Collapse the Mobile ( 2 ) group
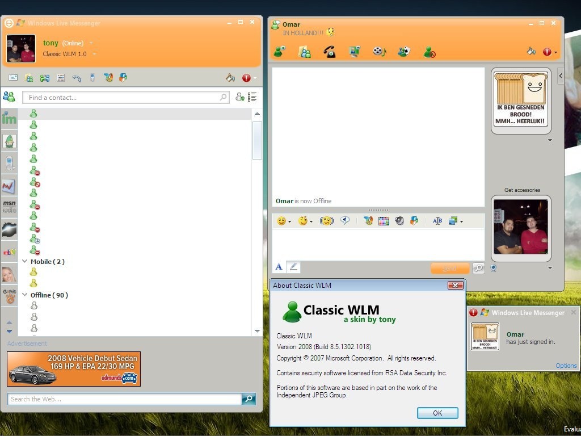Screen dimensions: 581x436 tap(25, 261)
